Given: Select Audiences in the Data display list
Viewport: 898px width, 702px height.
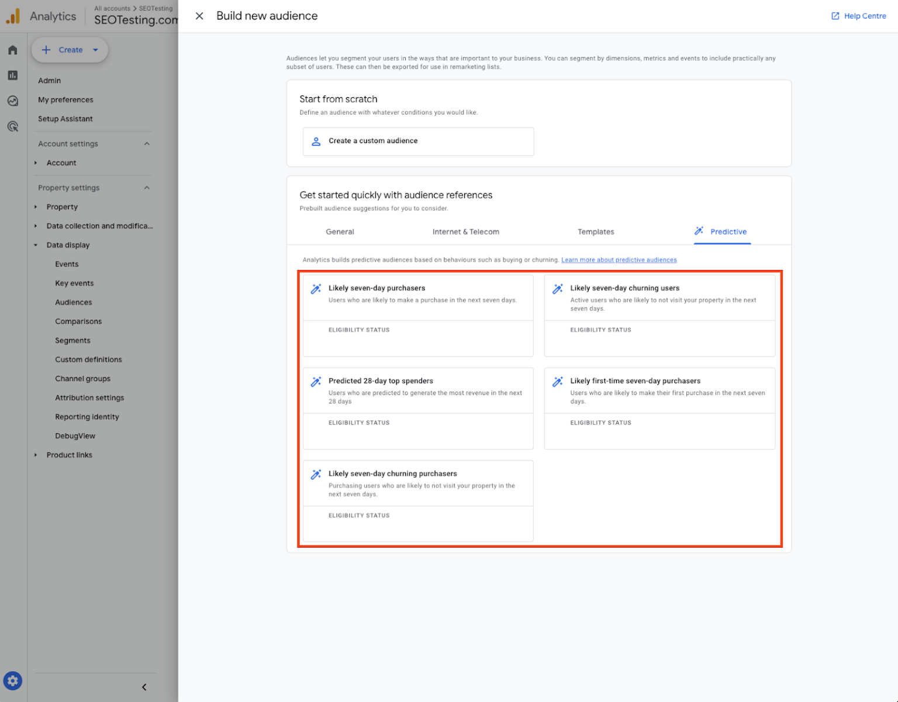Looking at the screenshot, I should (73, 302).
